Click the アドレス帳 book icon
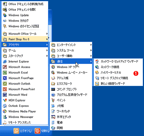This screenshot has height=136, width=144. (x=53, y=78)
